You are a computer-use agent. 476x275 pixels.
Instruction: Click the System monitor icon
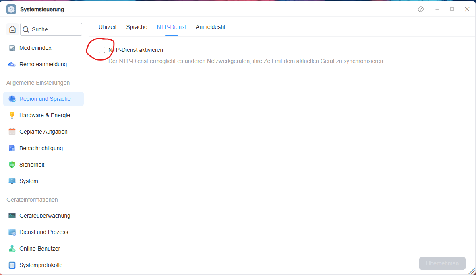(x=12, y=181)
